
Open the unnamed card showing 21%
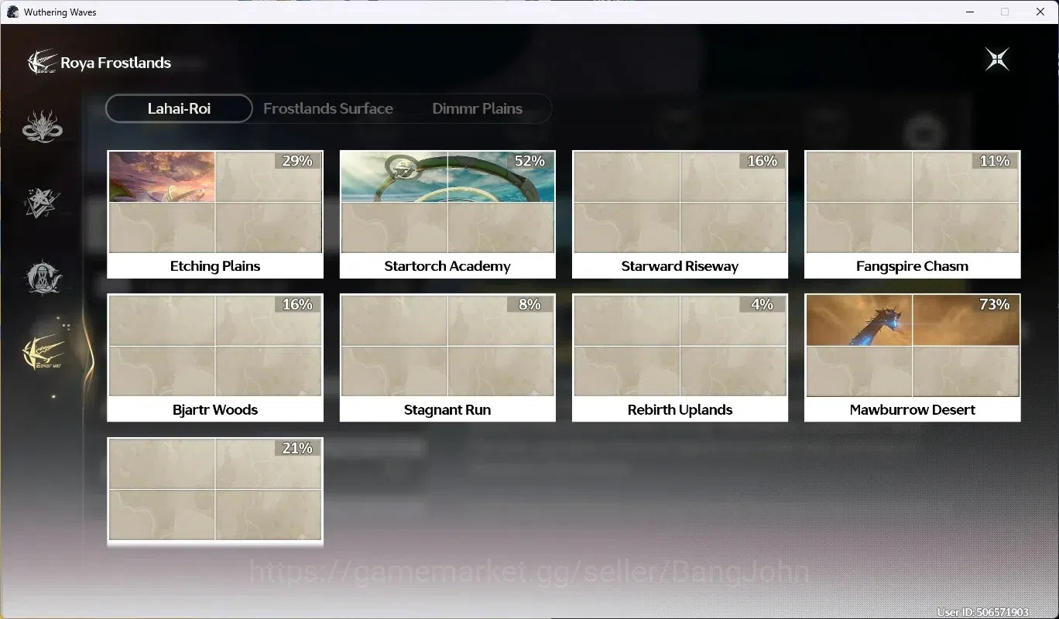coord(215,492)
